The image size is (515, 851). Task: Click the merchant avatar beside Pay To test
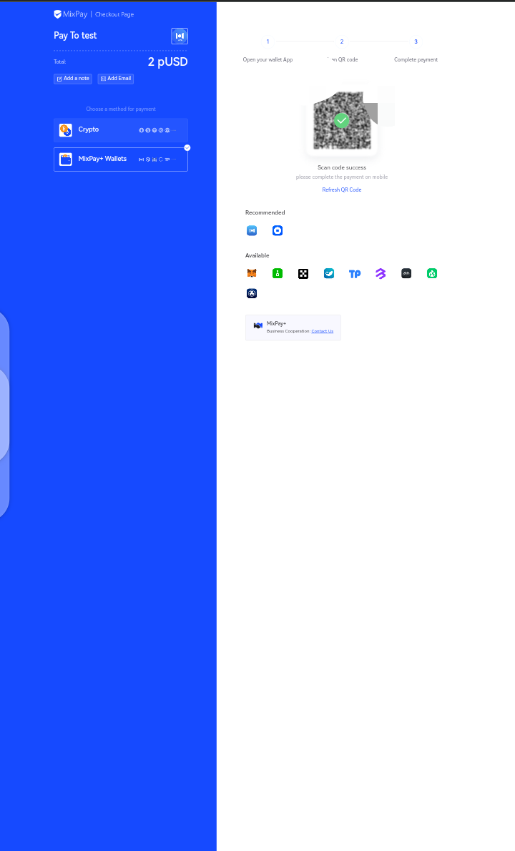[180, 36]
